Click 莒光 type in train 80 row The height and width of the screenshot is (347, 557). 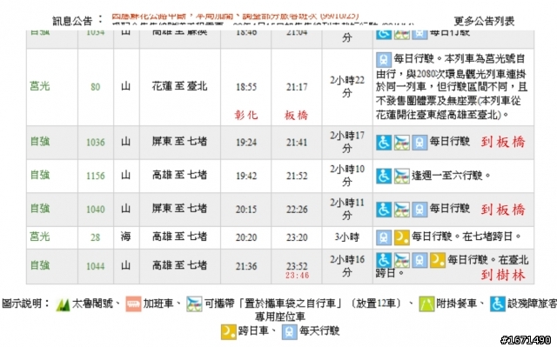40,86
